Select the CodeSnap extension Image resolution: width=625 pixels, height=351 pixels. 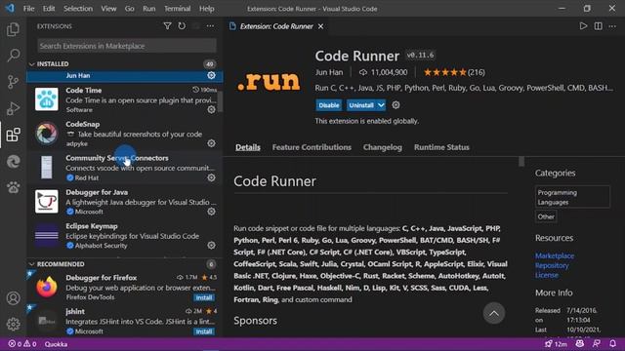pyautogui.click(x=124, y=134)
